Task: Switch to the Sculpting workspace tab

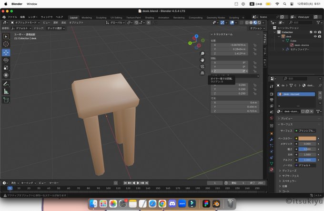Action: tap(101, 18)
